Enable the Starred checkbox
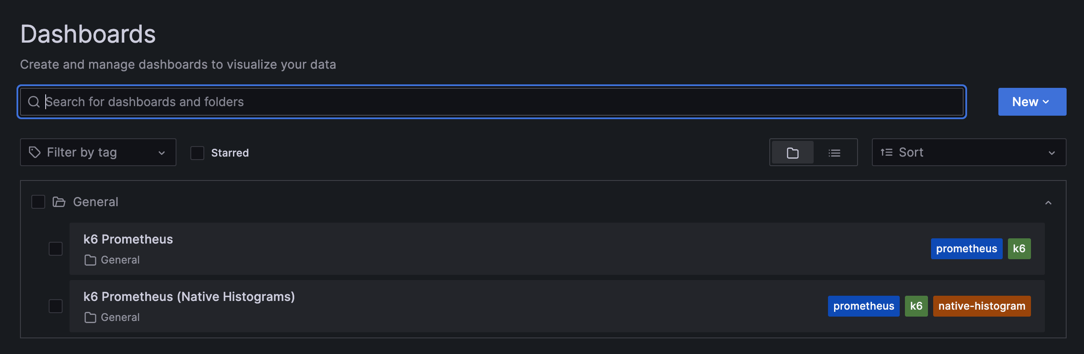1084x354 pixels. pyautogui.click(x=197, y=153)
